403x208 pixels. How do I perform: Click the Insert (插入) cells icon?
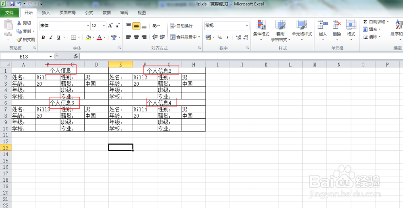click(322, 24)
